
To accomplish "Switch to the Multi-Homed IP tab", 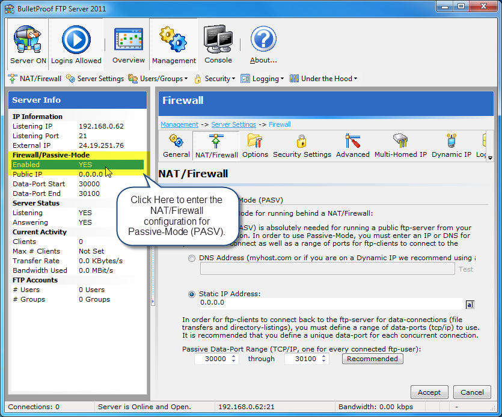I will pyautogui.click(x=400, y=145).
